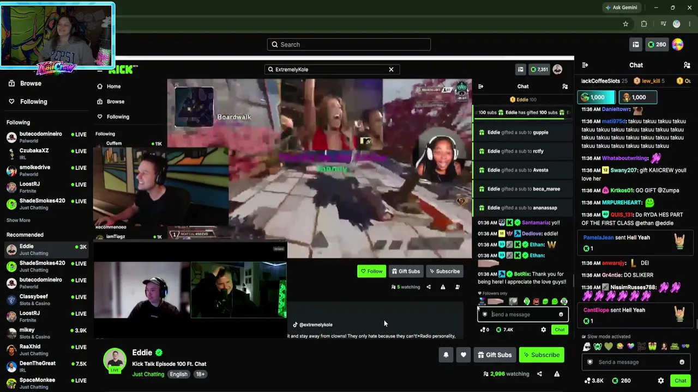
Task: Click the small Subscribe button beside Follow
Action: coord(444,271)
